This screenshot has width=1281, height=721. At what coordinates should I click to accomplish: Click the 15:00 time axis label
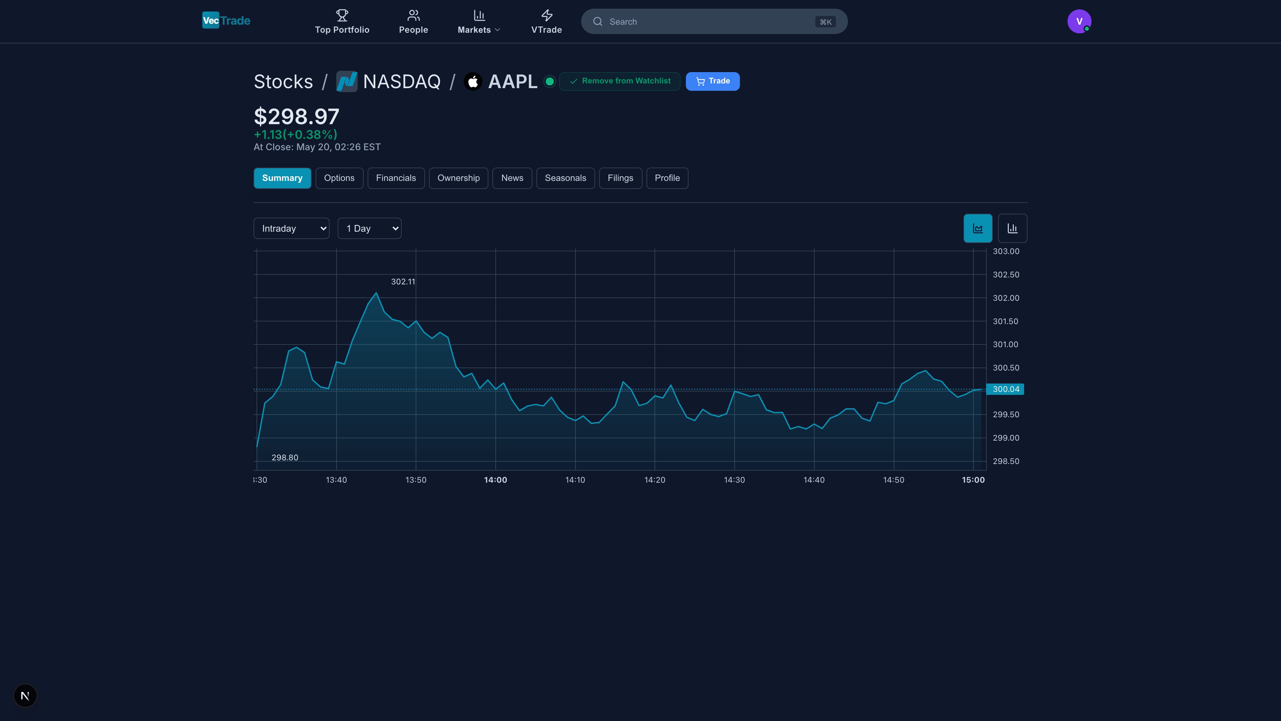(973, 480)
